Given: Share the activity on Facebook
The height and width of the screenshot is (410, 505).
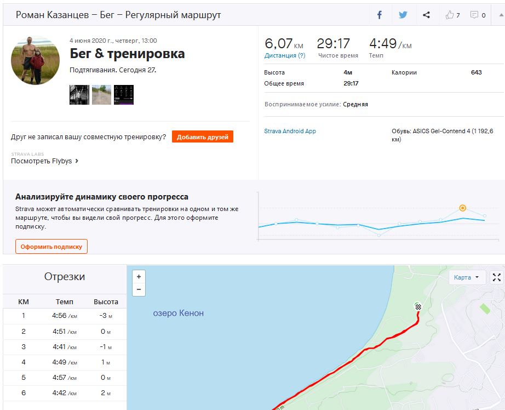Looking at the screenshot, I should tap(380, 15).
